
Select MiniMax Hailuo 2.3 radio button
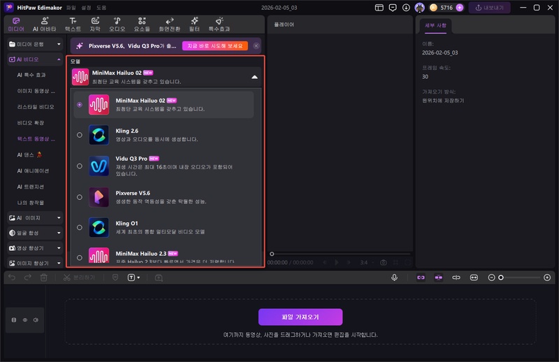[80, 257]
